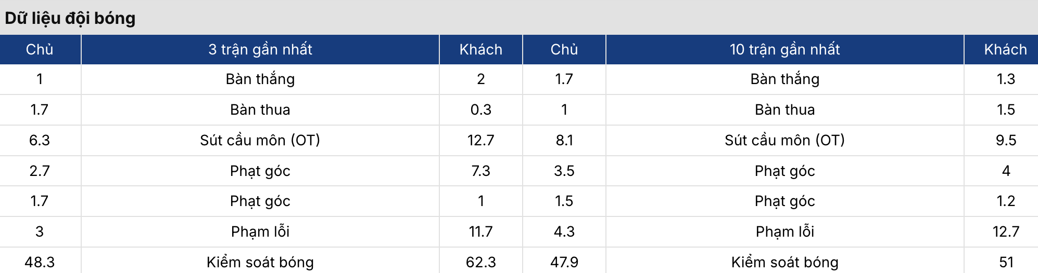The width and height of the screenshot is (1038, 273).
Task: Click the 0.3 goals-conceded value
Action: coord(480,110)
